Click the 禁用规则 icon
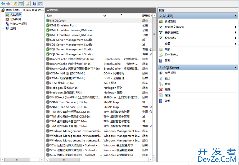 pos(161,73)
